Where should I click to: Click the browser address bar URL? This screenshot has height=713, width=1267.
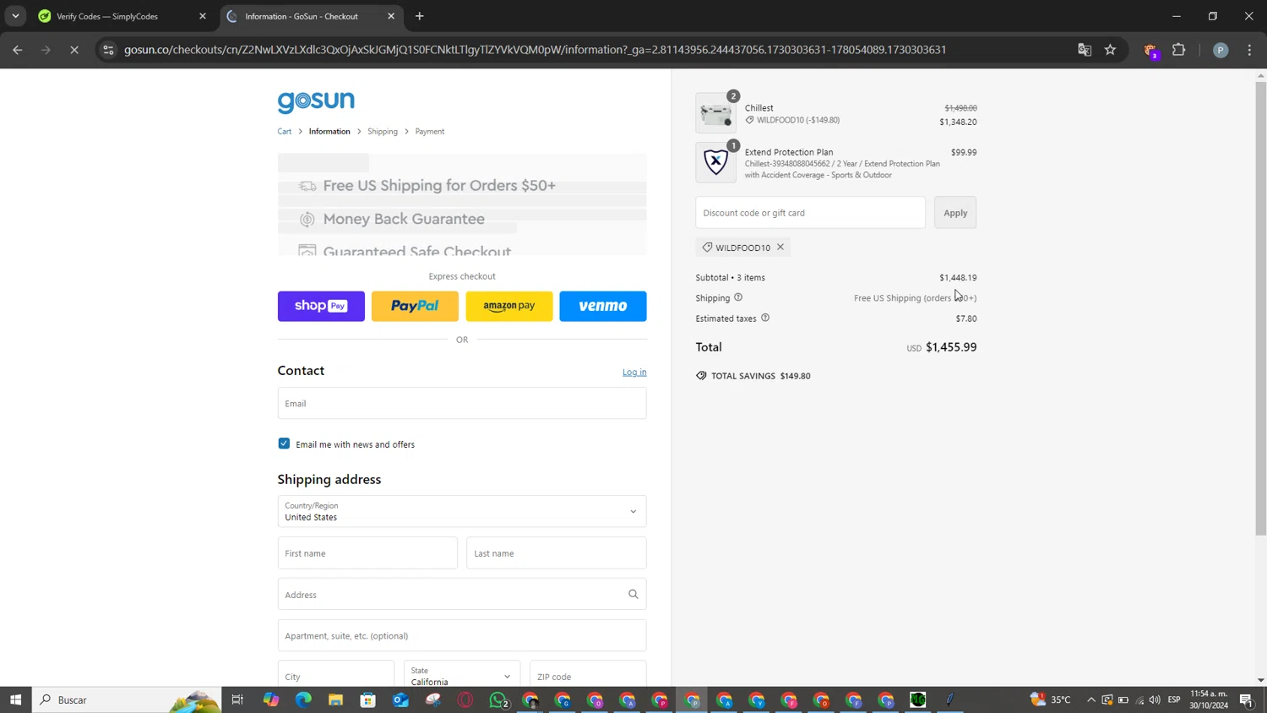[x=535, y=50]
